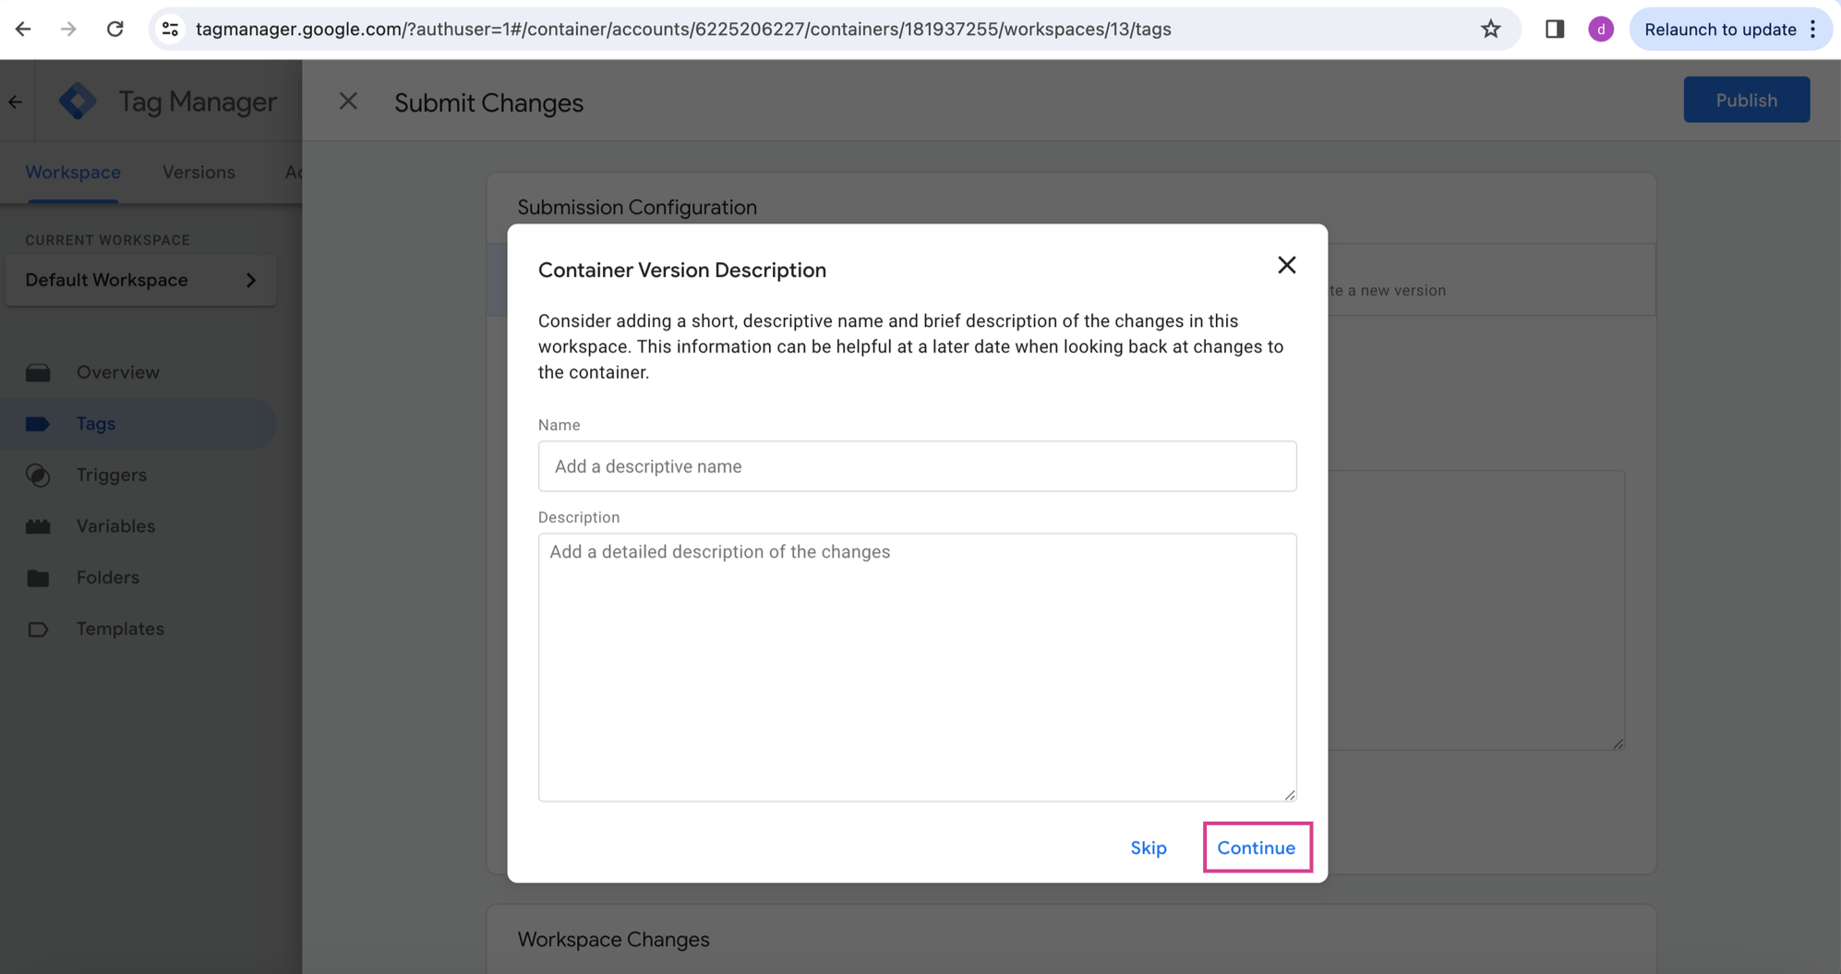Skip the version description step
This screenshot has height=974, width=1841.
tap(1148, 848)
